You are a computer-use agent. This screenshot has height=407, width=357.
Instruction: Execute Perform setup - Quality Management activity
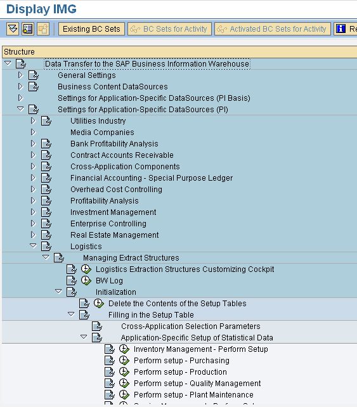click(124, 384)
